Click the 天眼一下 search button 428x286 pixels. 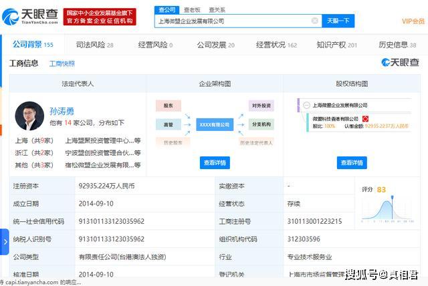(338, 21)
